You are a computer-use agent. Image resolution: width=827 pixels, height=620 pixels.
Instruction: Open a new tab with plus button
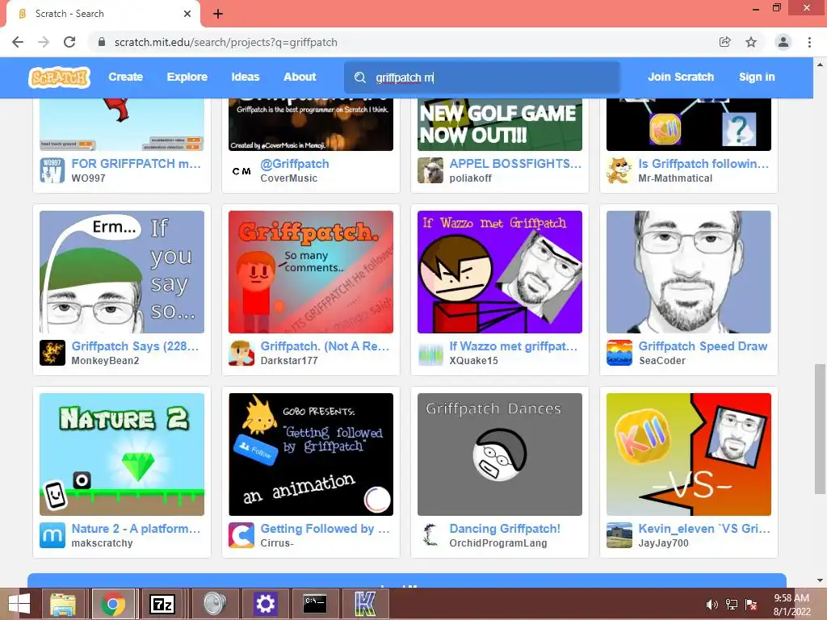(x=218, y=14)
